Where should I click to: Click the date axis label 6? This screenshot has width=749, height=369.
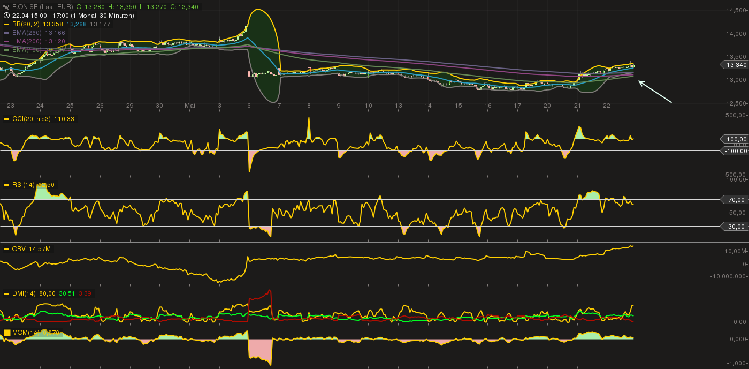pyautogui.click(x=249, y=106)
